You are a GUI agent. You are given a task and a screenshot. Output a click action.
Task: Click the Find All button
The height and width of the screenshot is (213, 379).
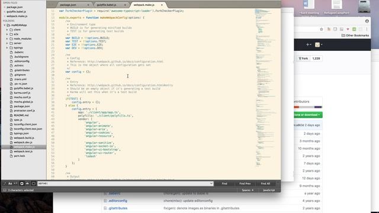pyautogui.click(x=265, y=183)
